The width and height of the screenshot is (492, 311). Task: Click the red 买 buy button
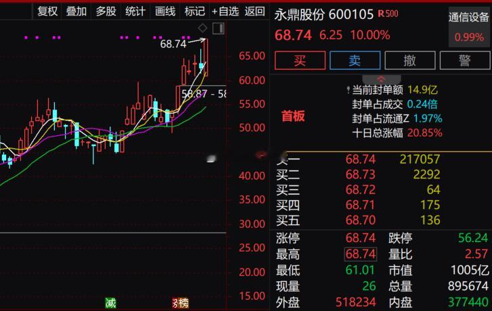300,60
